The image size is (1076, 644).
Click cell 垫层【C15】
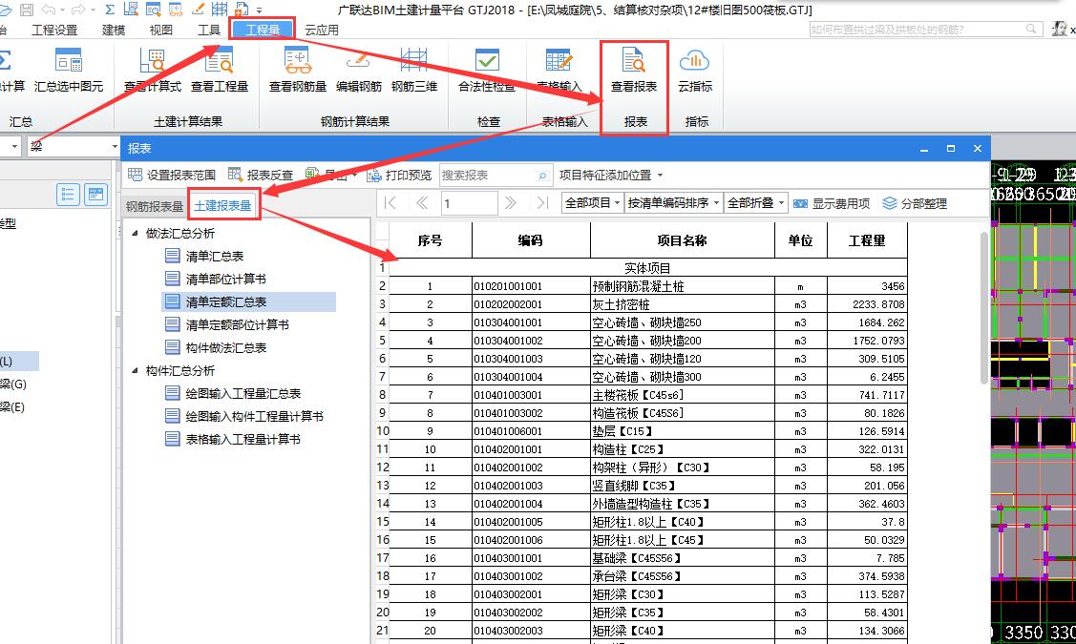(x=682, y=431)
